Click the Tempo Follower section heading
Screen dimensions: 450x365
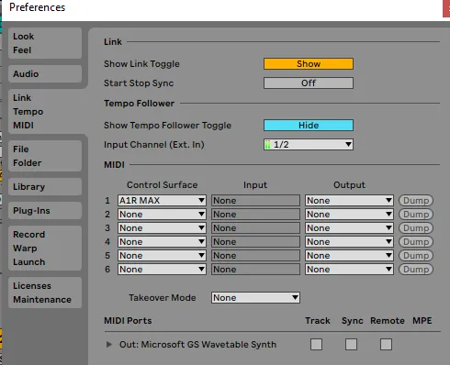(x=139, y=103)
